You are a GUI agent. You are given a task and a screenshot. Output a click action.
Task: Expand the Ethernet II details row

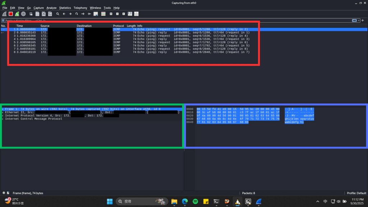click(3, 112)
